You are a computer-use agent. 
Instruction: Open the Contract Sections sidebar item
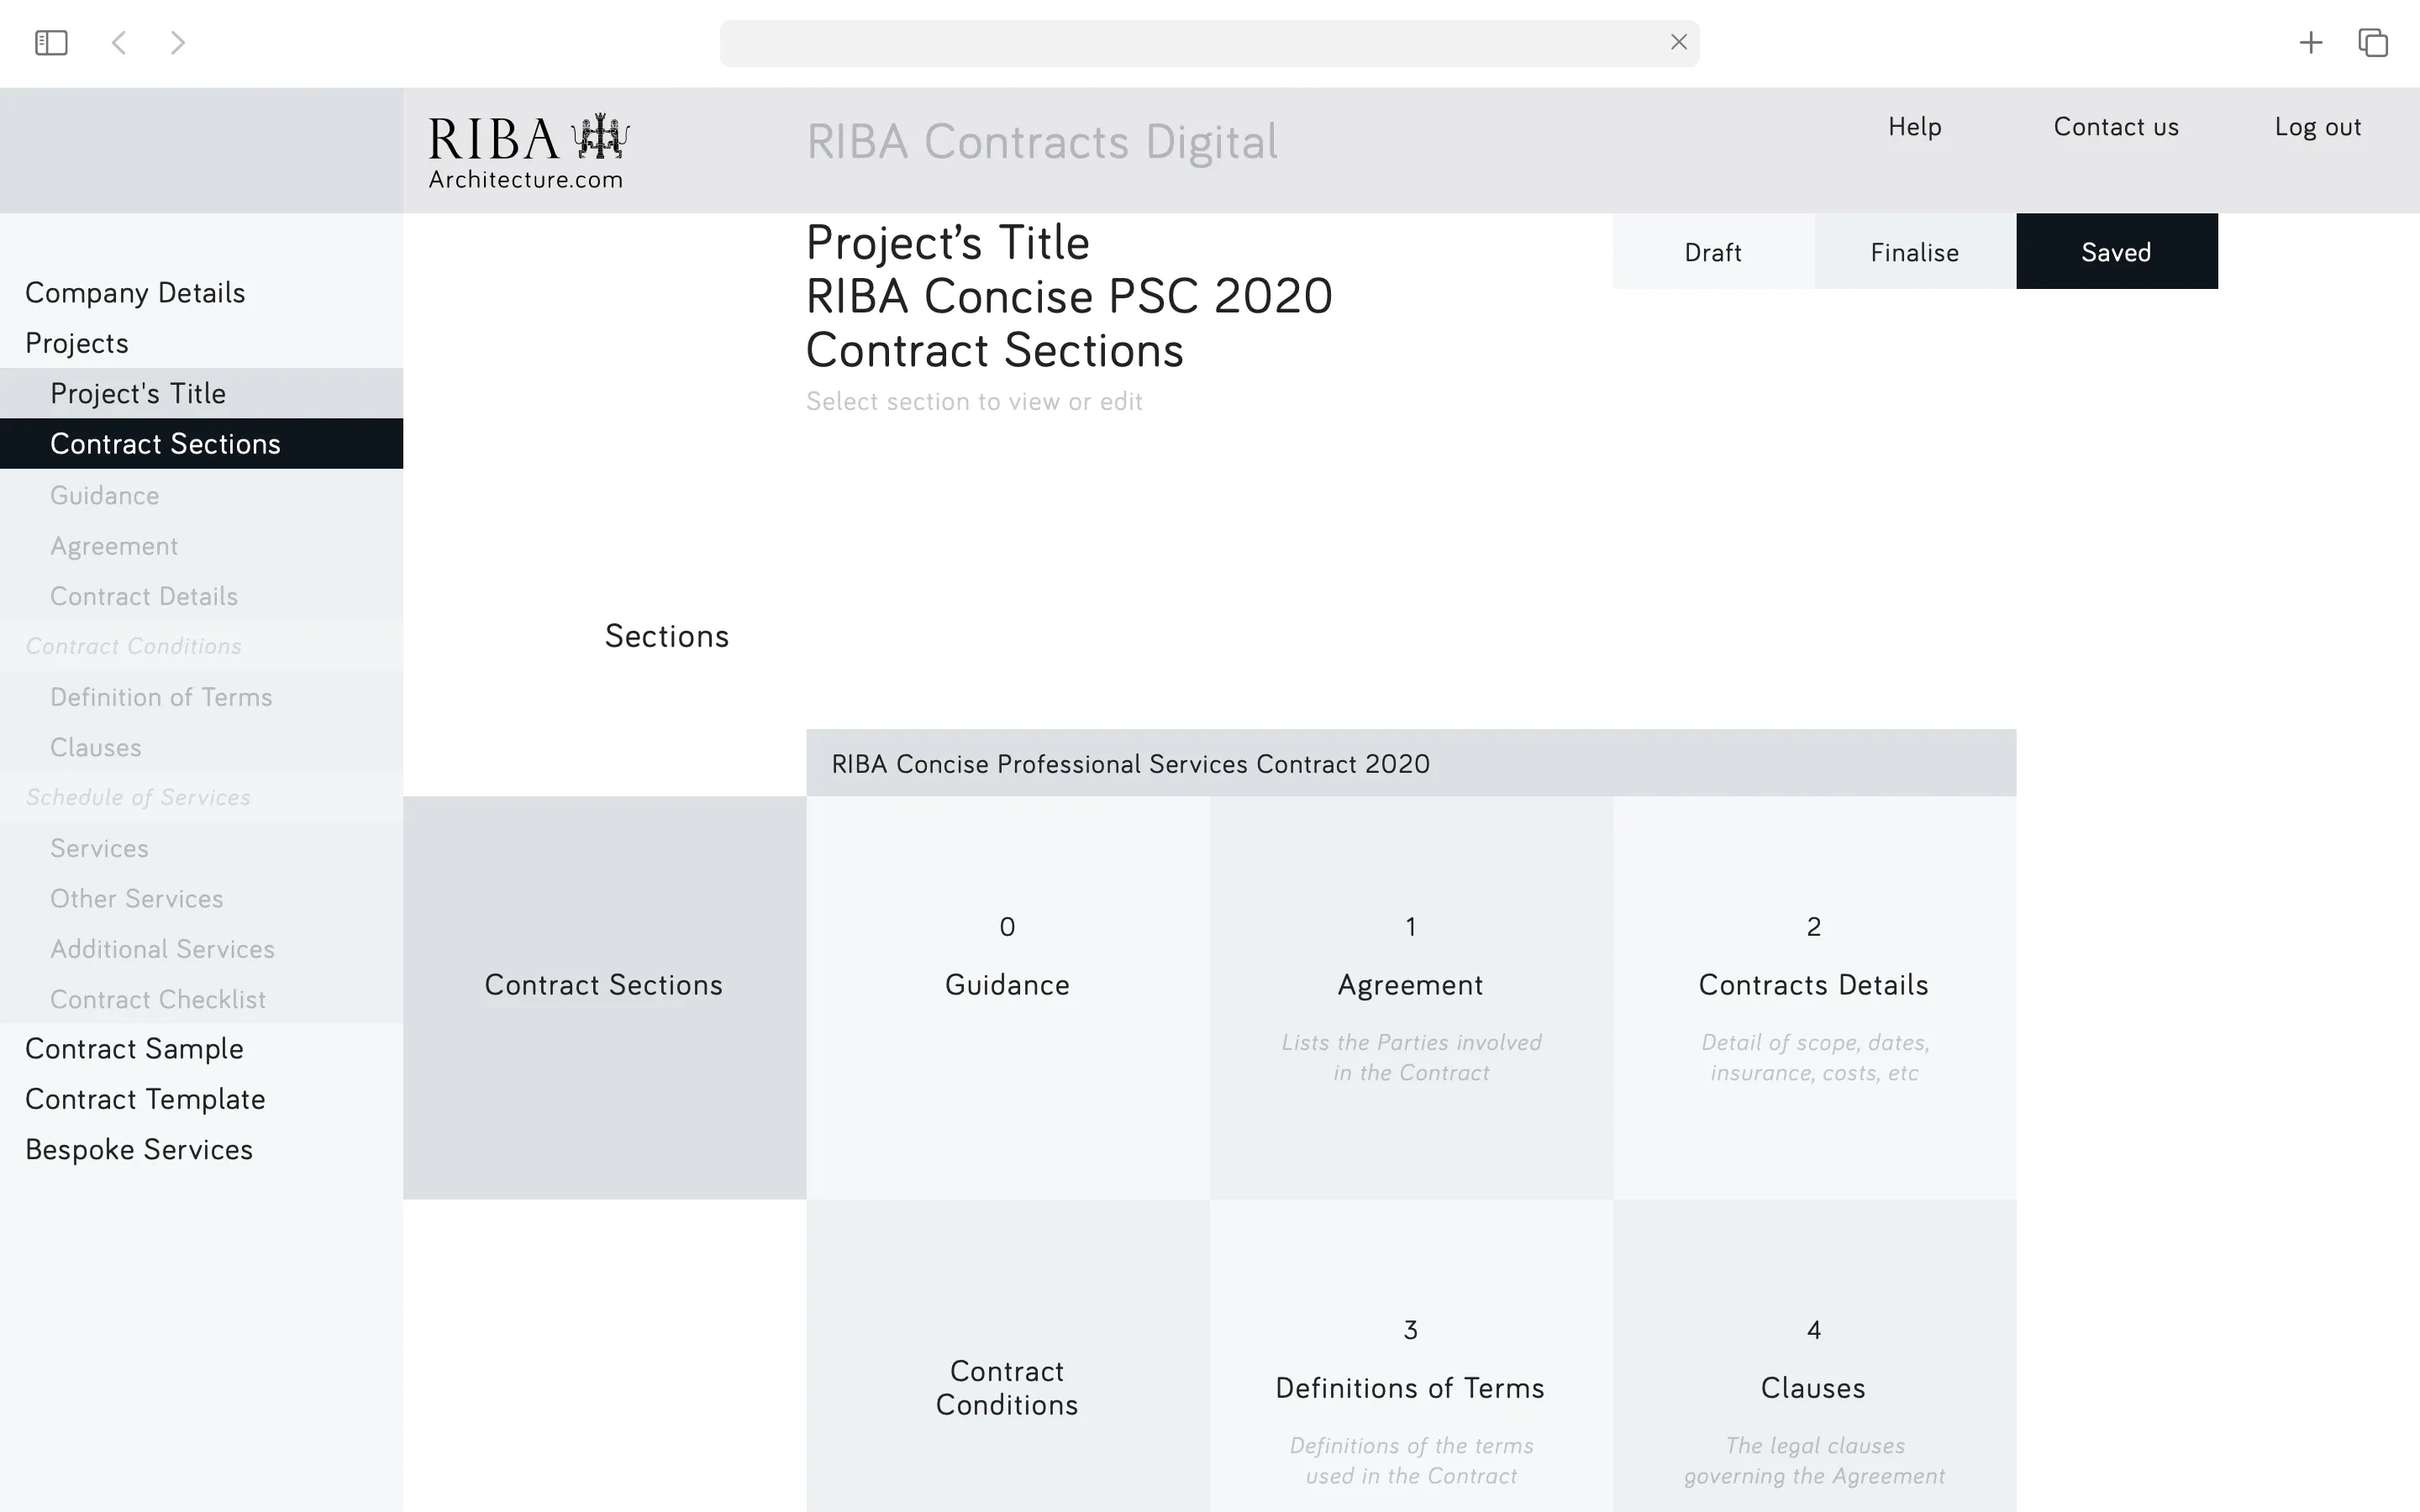pyautogui.click(x=166, y=443)
